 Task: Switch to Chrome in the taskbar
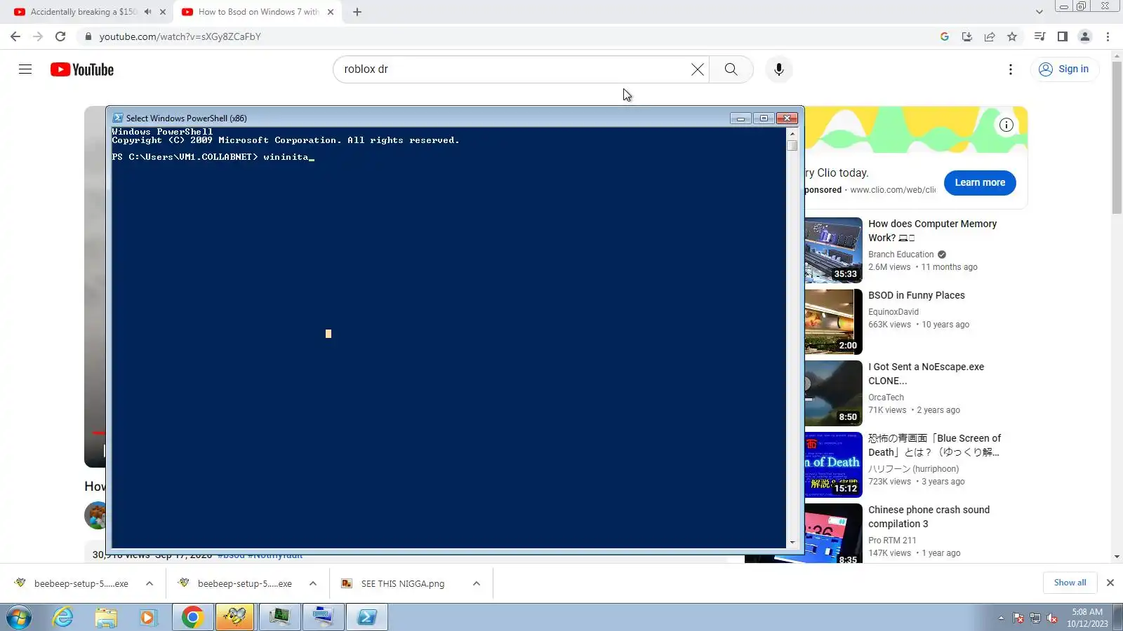click(192, 617)
